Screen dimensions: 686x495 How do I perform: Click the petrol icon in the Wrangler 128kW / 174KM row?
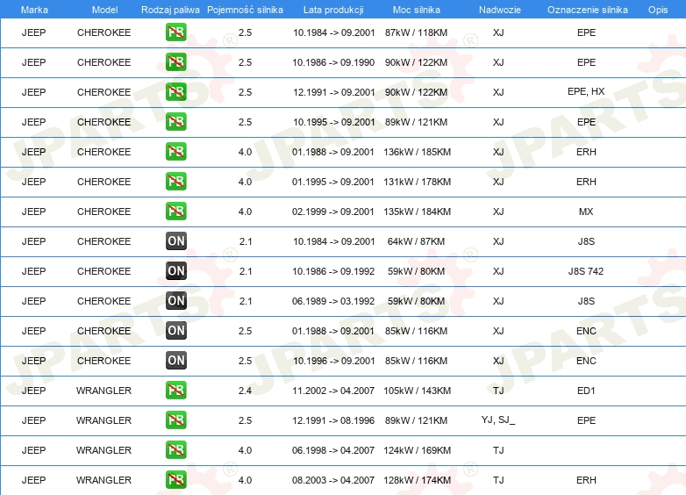[x=175, y=480]
